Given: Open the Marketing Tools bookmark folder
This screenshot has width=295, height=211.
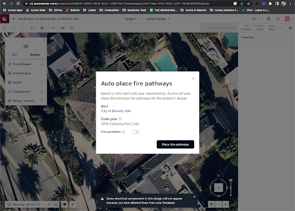Looking at the screenshot, I should [134, 10].
